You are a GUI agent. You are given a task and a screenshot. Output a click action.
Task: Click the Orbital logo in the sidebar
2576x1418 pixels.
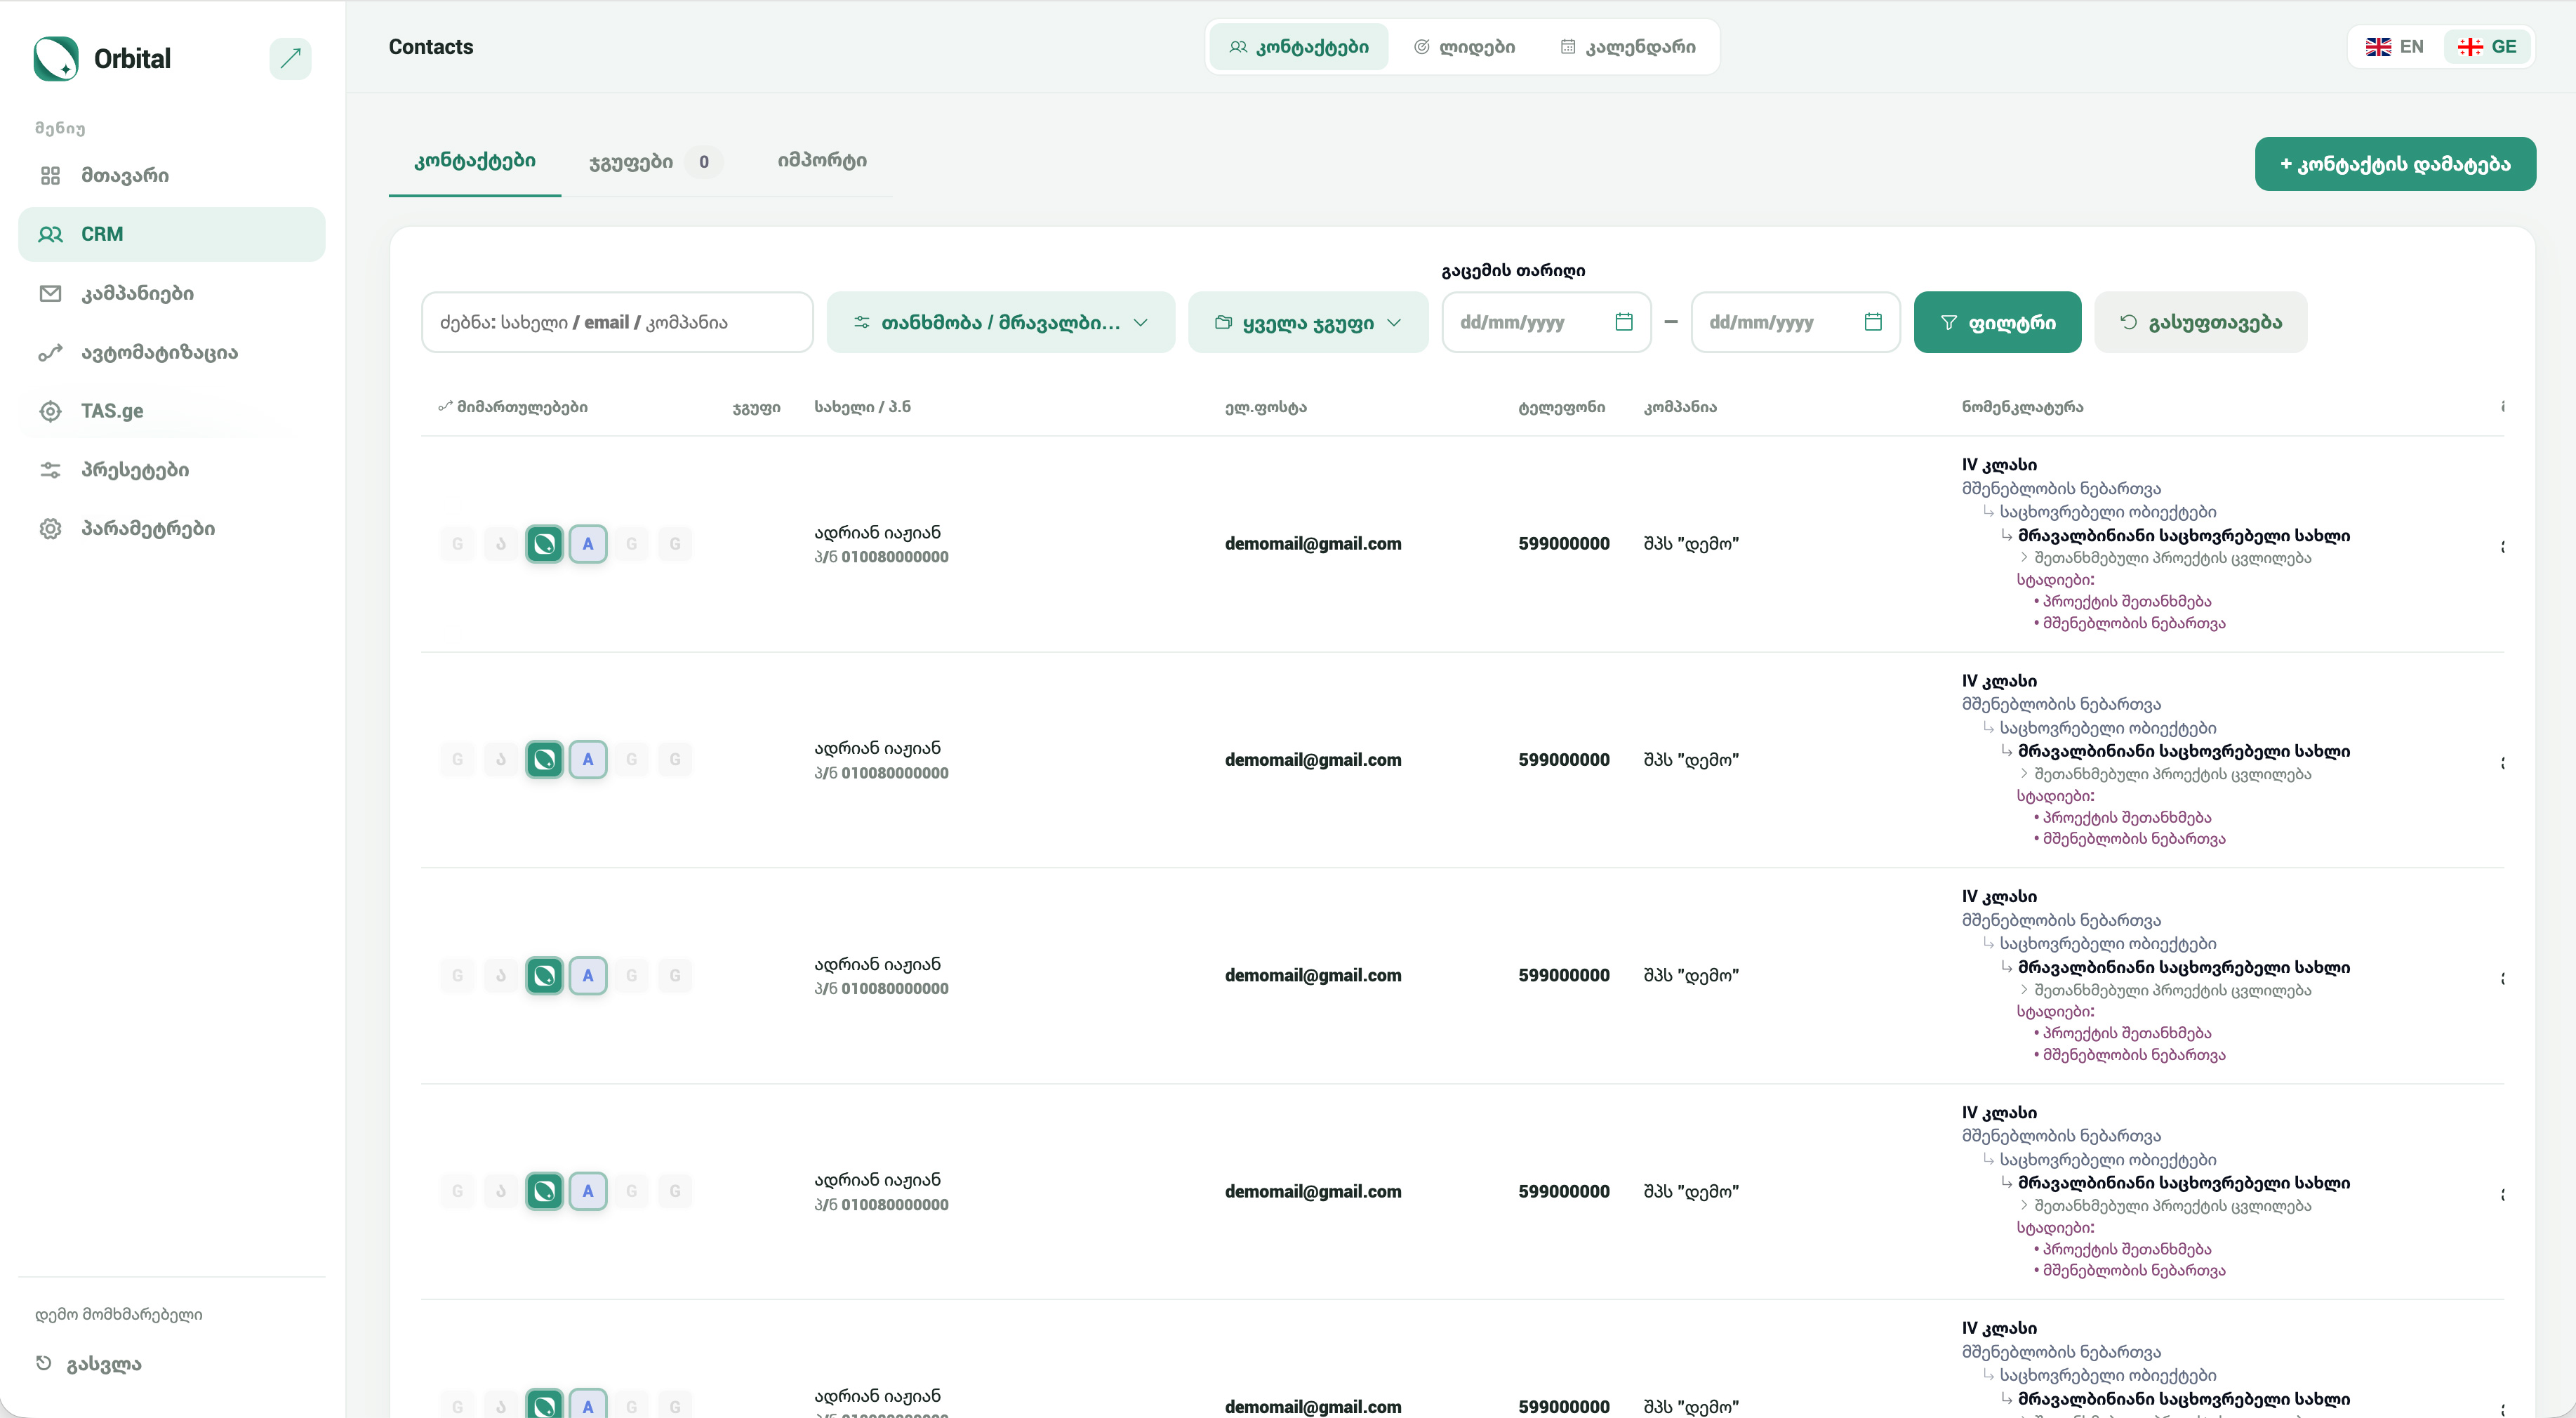[56, 58]
